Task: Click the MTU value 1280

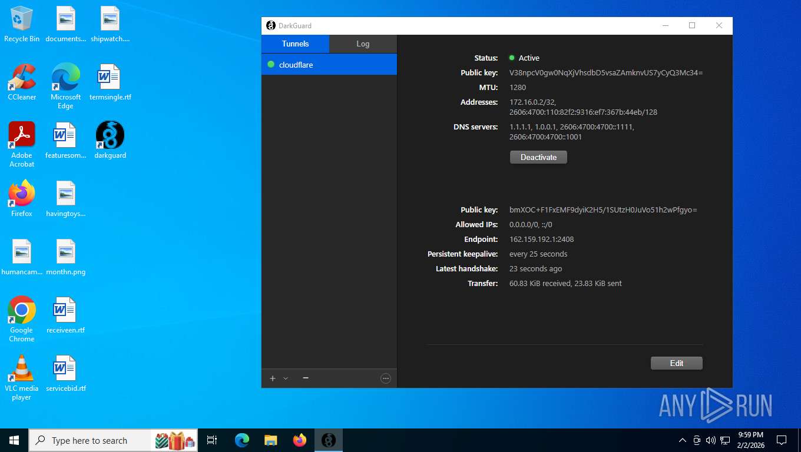Action: click(518, 88)
